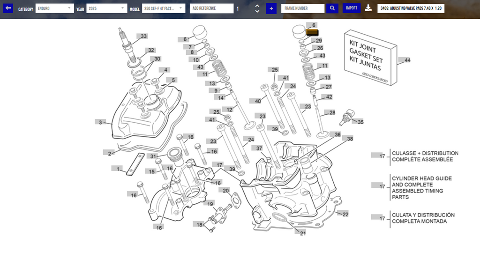Viewport: 480px width, 253px height.
Task: Select part label 30 on the diagram
Action: [x=156, y=59]
